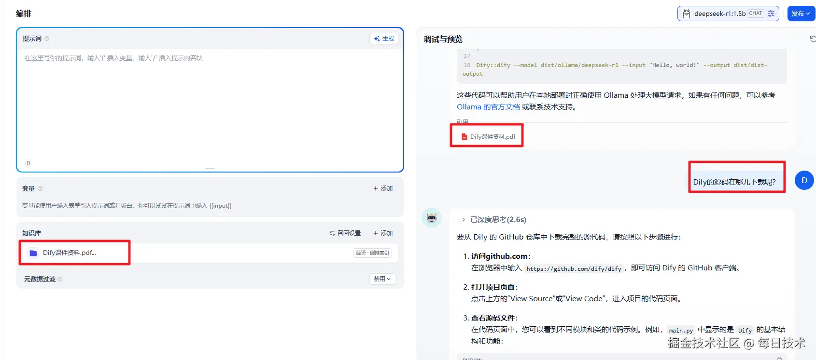This screenshot has width=816, height=360.
Task: Select the Dify课件资料.pdf knowledge base entry
Action: coord(210,253)
